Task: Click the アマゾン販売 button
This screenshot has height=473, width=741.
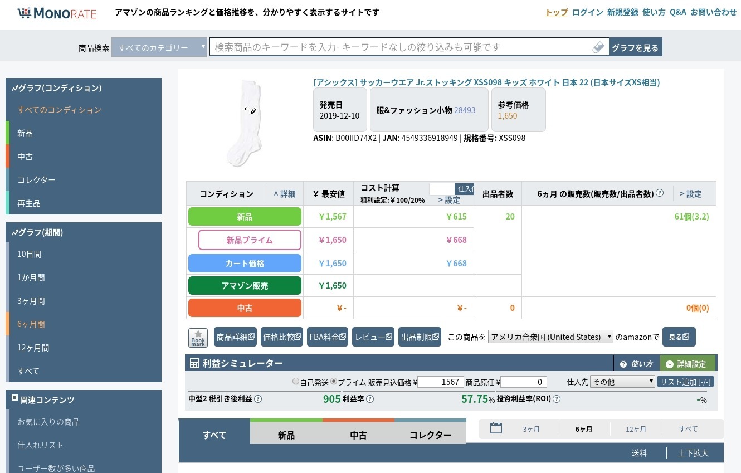Action: [x=245, y=286]
